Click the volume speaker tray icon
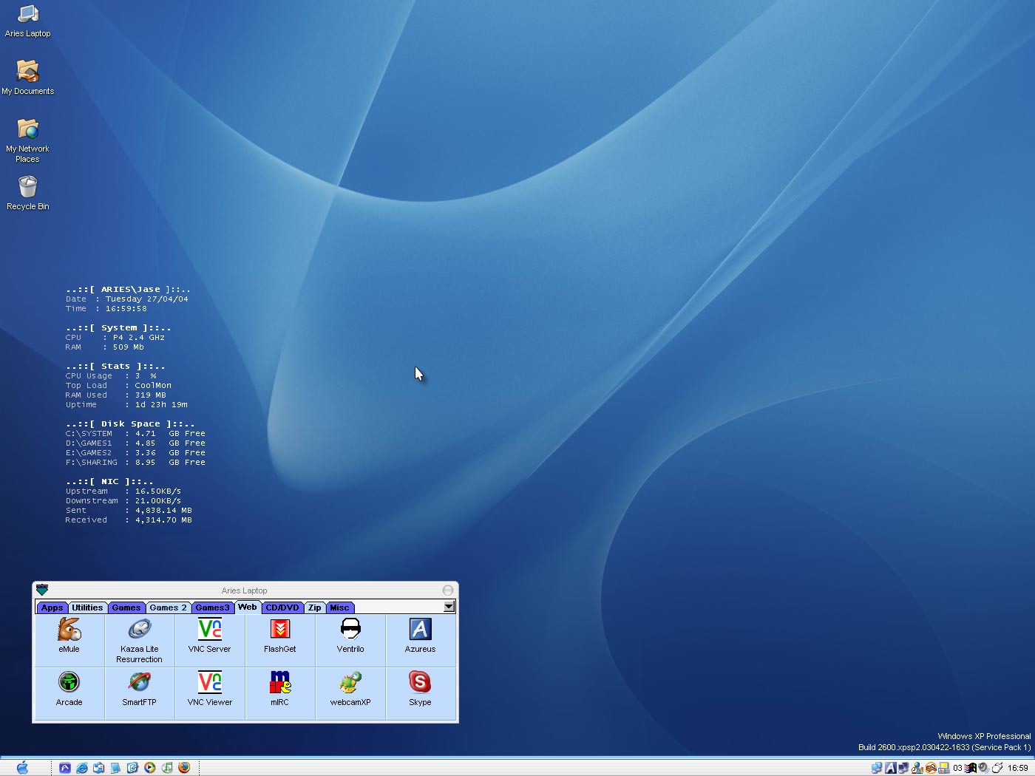This screenshot has height=776, width=1035. click(983, 768)
